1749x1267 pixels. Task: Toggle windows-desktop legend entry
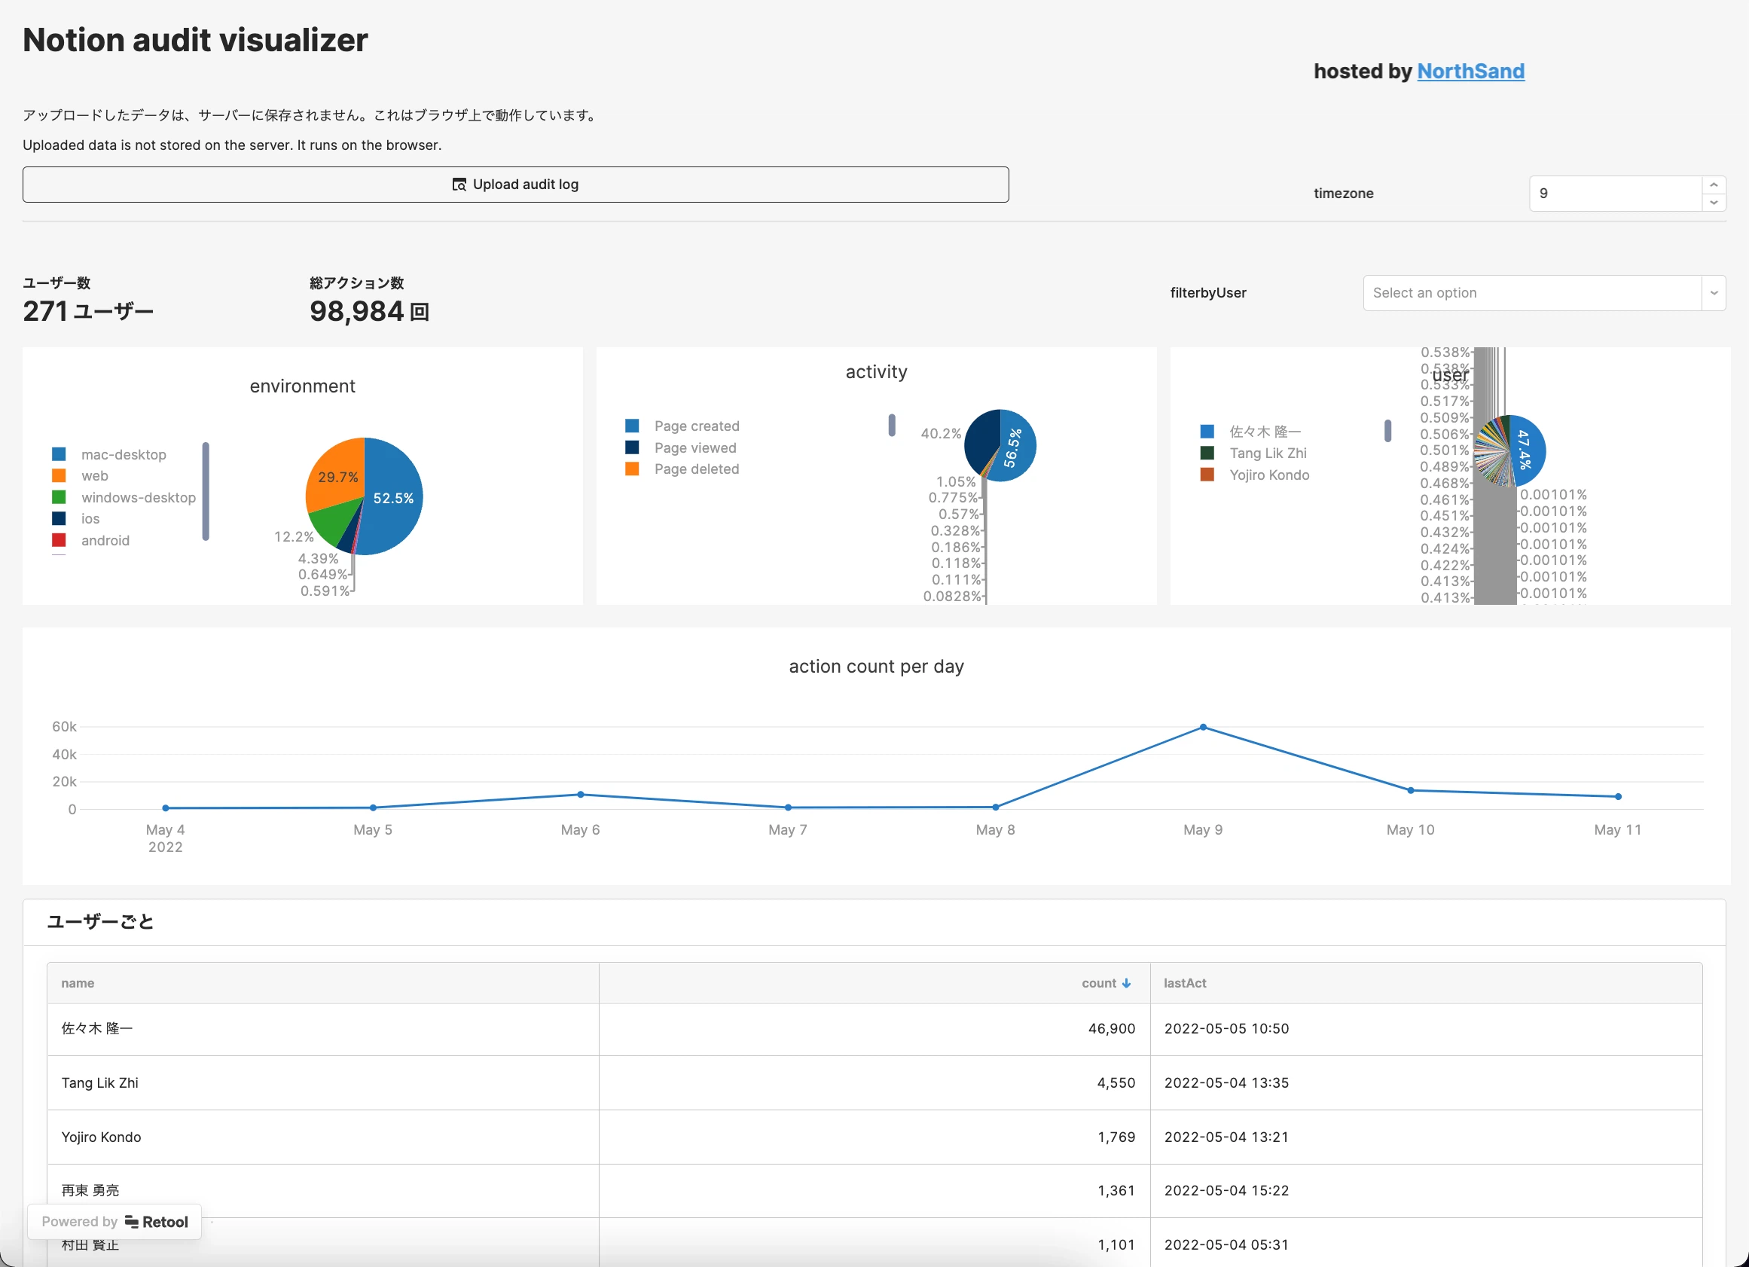point(138,497)
